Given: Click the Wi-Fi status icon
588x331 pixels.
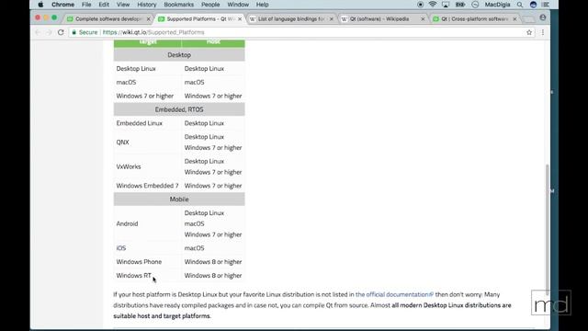Looking at the screenshot, I should 433,5.
